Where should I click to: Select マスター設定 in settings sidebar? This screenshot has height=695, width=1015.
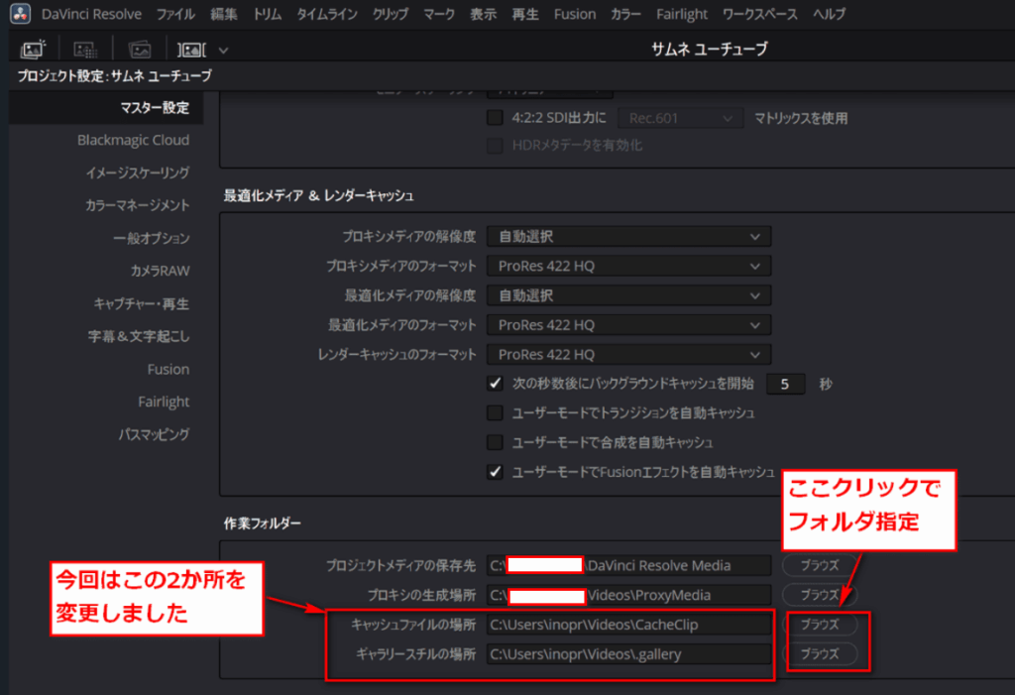click(106, 107)
